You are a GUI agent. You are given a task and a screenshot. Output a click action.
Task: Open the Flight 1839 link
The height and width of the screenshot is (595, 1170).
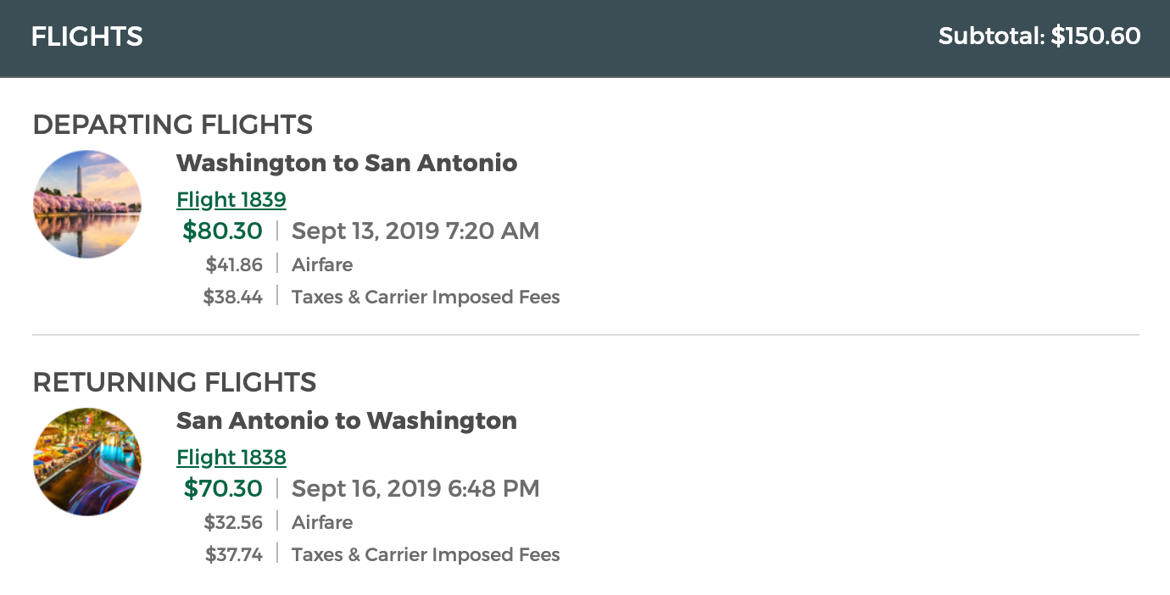pyautogui.click(x=231, y=200)
